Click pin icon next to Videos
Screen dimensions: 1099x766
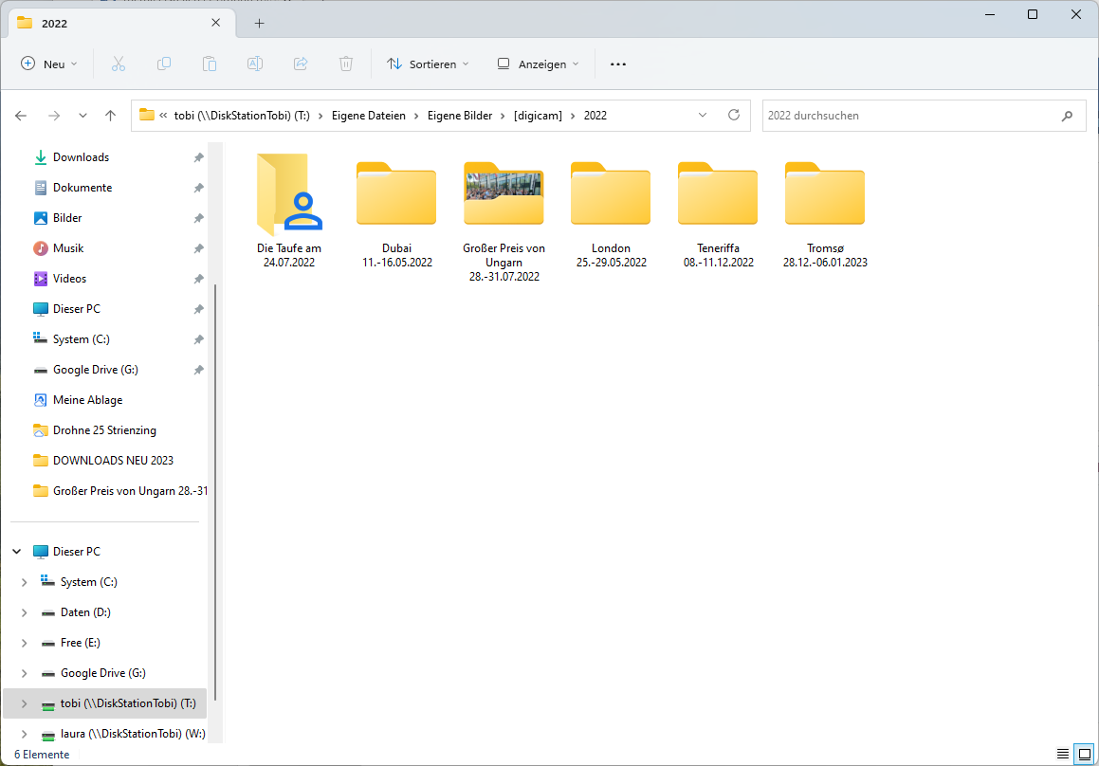click(199, 279)
